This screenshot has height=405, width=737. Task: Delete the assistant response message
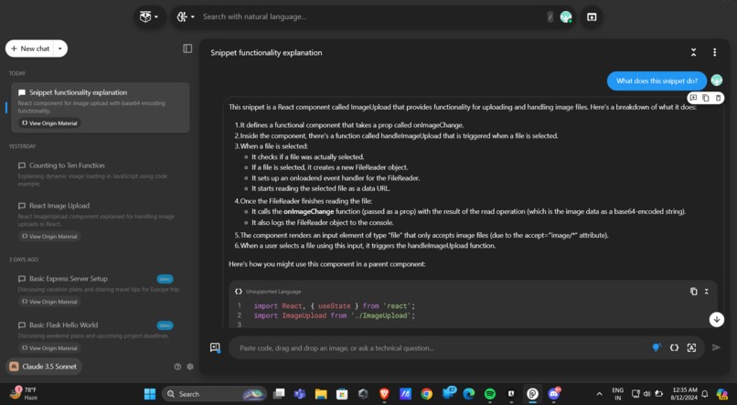(x=718, y=98)
